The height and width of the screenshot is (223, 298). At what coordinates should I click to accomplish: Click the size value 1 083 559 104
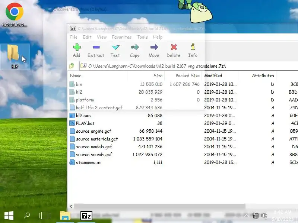click(x=148, y=139)
